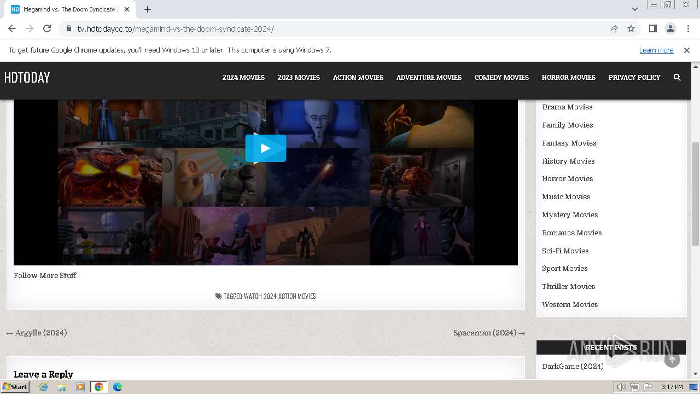Open the ACTION MOVIES menu
Screen dimensions: 700x394
coord(358,78)
